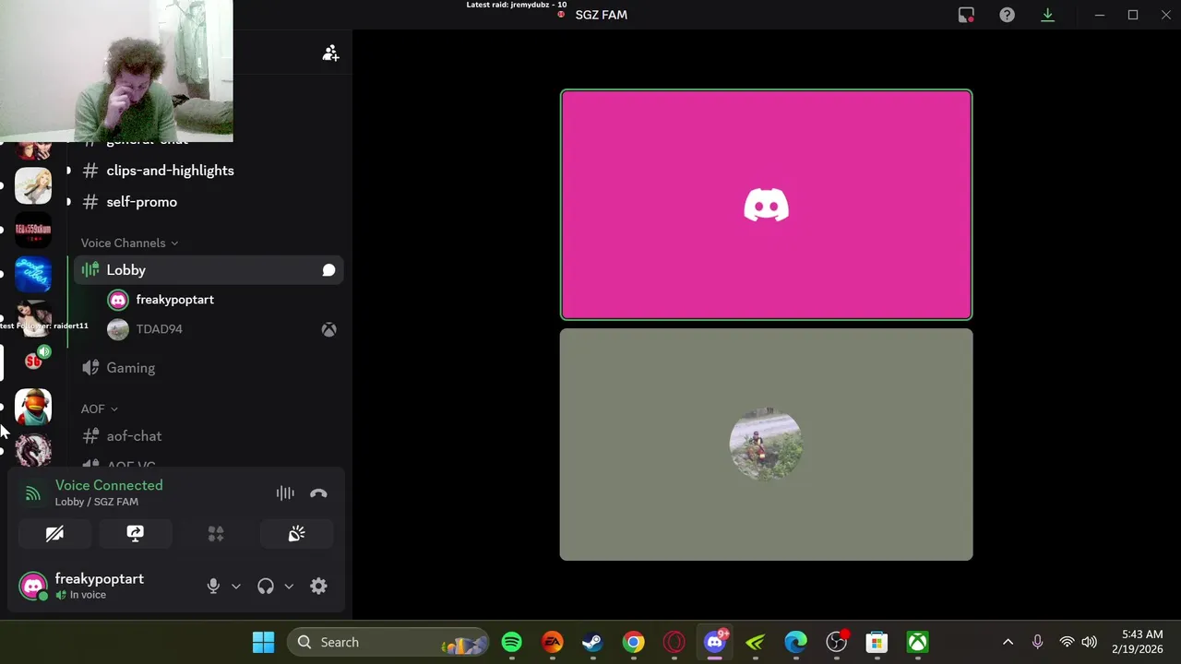
Task: Select the SG server with speaker badge
Action: tap(33, 362)
